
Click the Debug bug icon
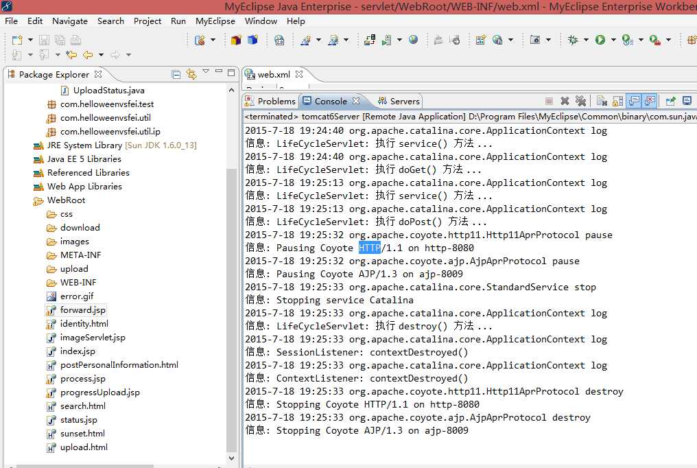click(x=573, y=40)
